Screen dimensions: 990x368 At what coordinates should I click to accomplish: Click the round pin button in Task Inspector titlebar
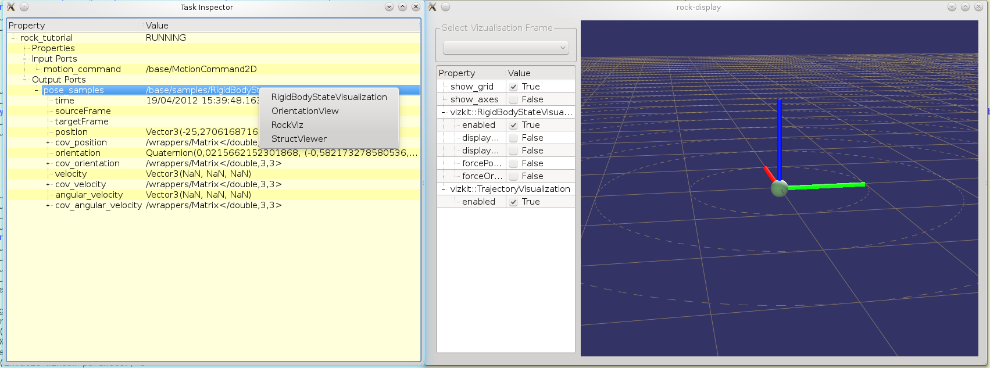(x=24, y=7)
